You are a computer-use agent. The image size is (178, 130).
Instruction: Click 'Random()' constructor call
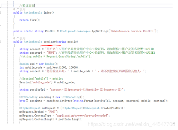point(51,64)
